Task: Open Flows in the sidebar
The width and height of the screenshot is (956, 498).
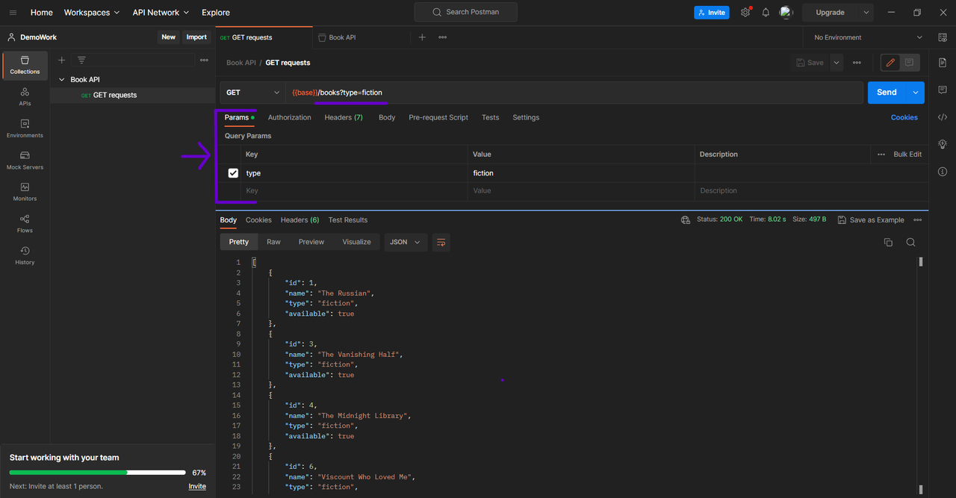Action: pos(25,224)
